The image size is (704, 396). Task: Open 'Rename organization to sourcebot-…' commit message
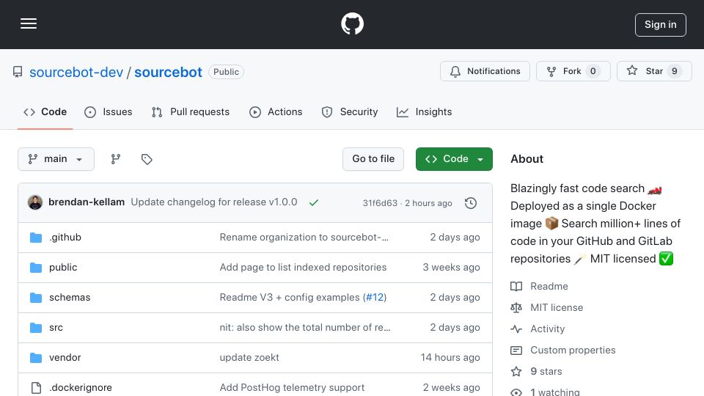304,237
